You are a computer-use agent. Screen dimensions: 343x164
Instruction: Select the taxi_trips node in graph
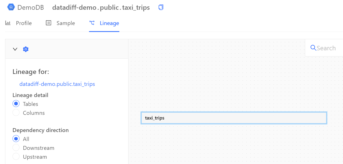[x=234, y=118]
